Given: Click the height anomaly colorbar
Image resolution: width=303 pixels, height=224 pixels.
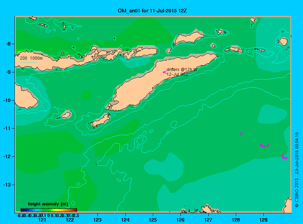Looking at the screenshot, I should pos(49,210).
